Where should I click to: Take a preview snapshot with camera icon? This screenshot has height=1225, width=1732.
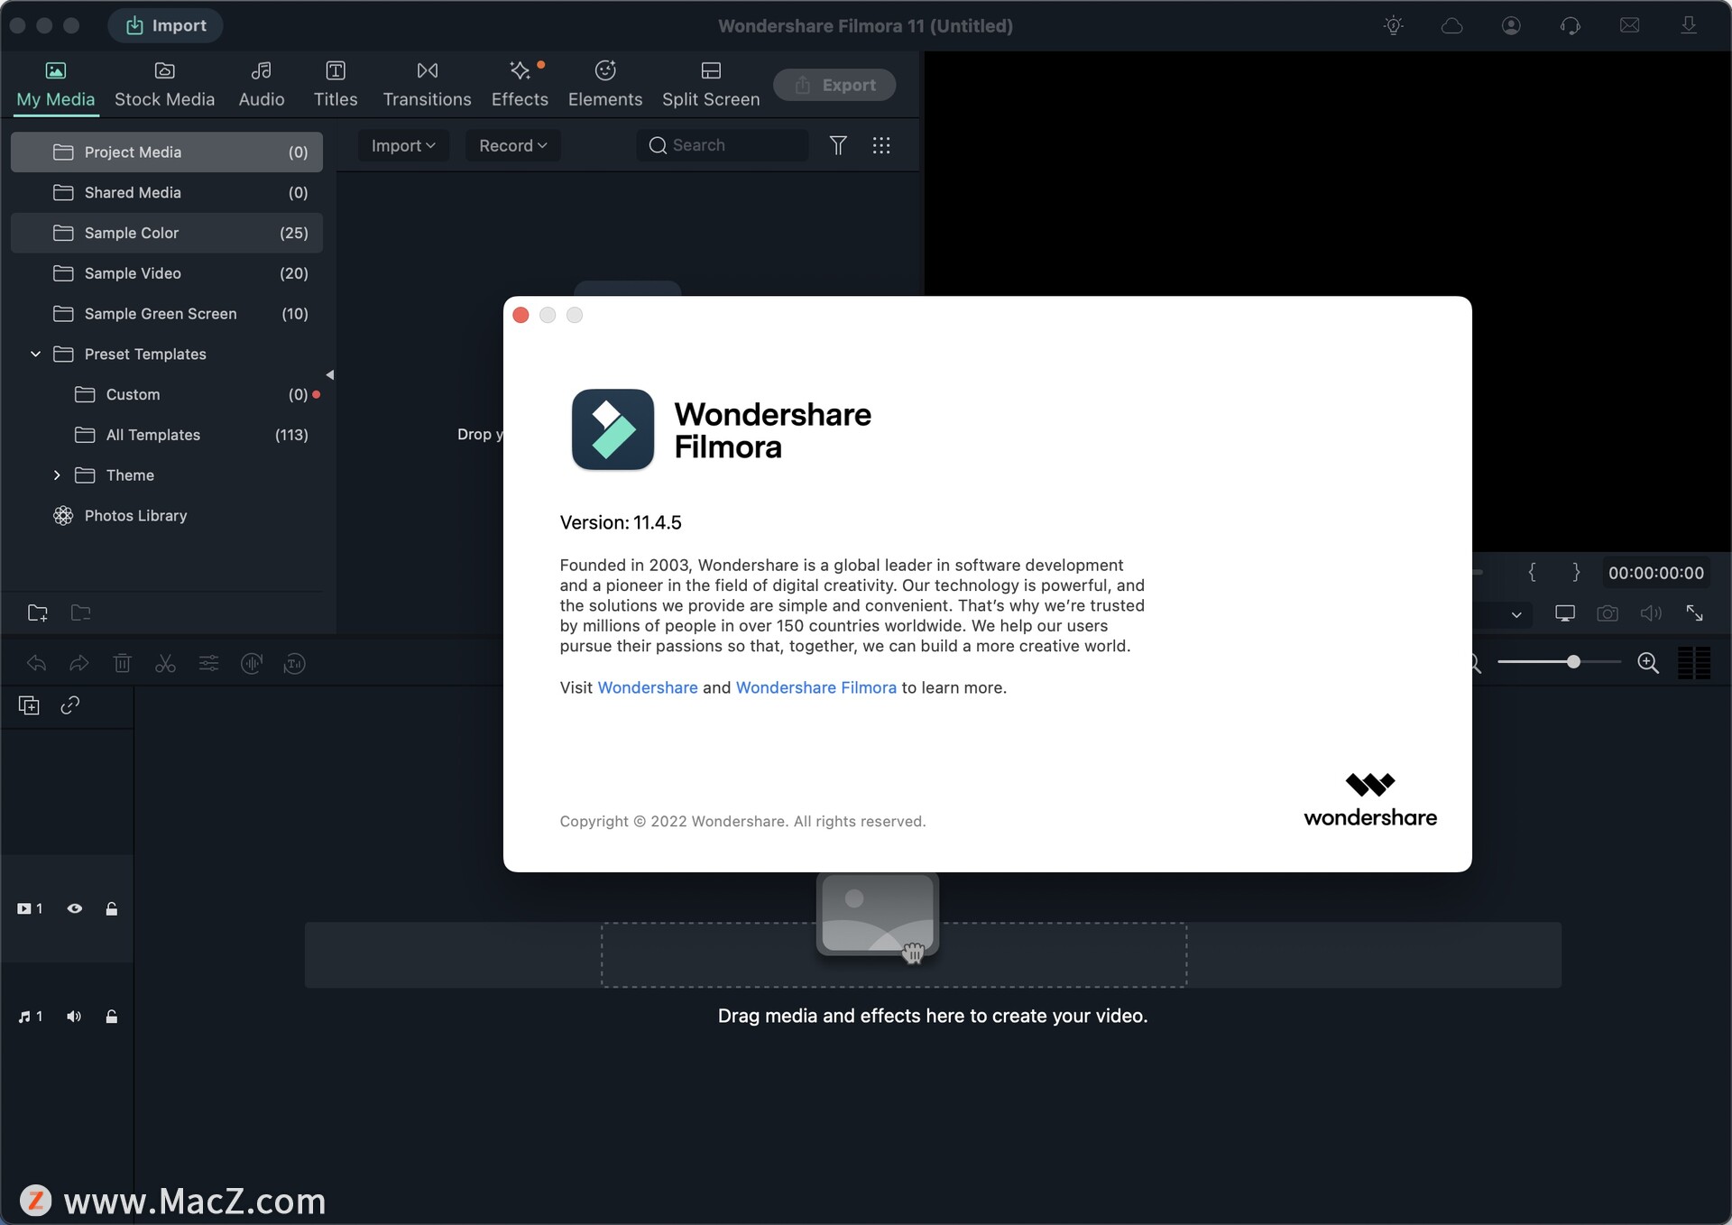click(x=1608, y=613)
